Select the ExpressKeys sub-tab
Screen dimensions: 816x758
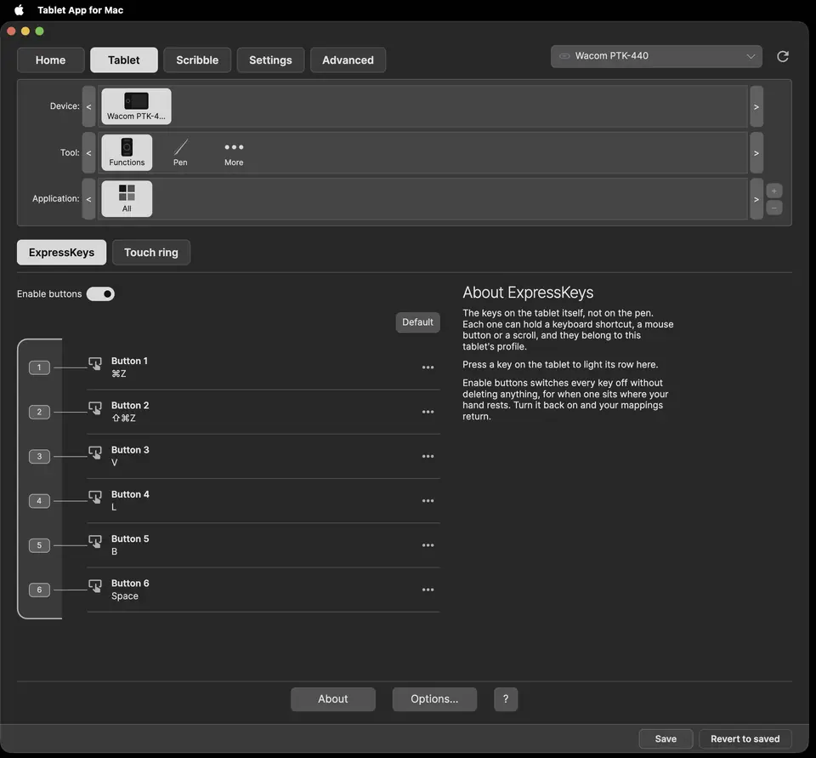coord(61,252)
